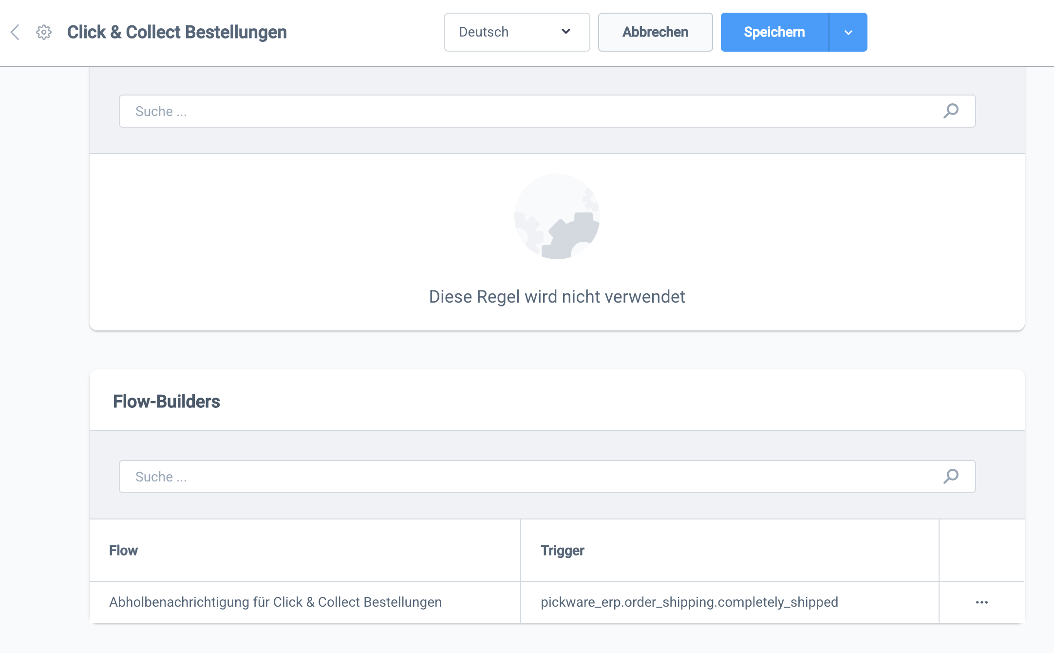
Task: Click the 'Diese Regel wird nicht verwendet' text
Action: click(x=557, y=296)
